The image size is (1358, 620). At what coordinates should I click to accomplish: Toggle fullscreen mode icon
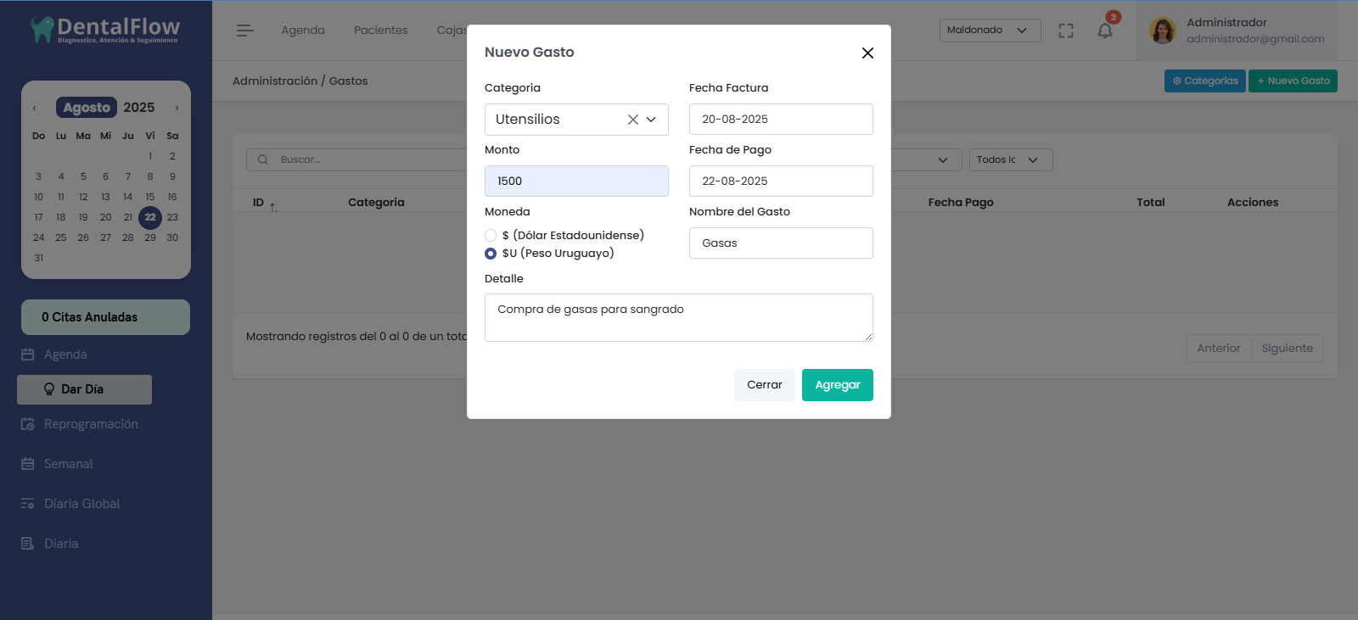tap(1066, 31)
